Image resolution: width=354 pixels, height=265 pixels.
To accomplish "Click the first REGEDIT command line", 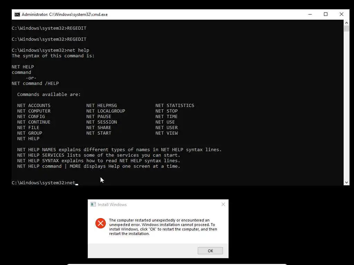I will (x=49, y=28).
